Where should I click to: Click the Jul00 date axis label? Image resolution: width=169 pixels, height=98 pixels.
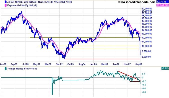click(26, 64)
